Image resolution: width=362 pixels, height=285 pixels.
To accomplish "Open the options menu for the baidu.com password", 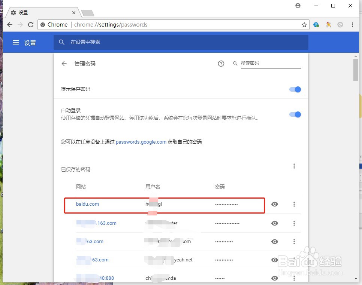I will 294,204.
